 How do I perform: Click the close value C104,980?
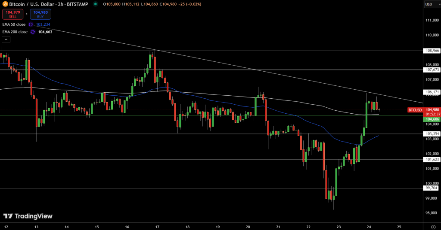click(x=168, y=4)
